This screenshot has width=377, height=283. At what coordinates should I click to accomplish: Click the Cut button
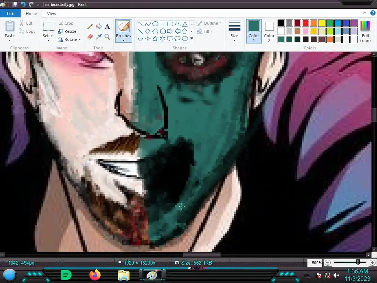[x=26, y=23]
